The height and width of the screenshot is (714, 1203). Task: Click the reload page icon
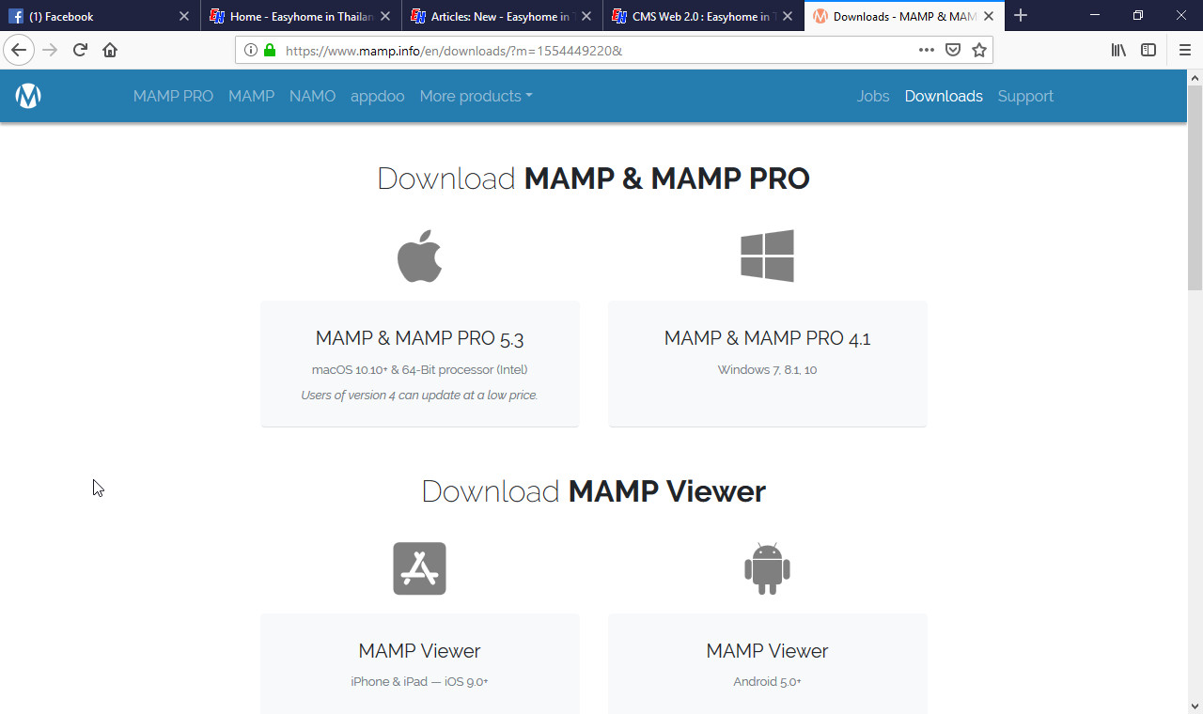click(x=79, y=50)
